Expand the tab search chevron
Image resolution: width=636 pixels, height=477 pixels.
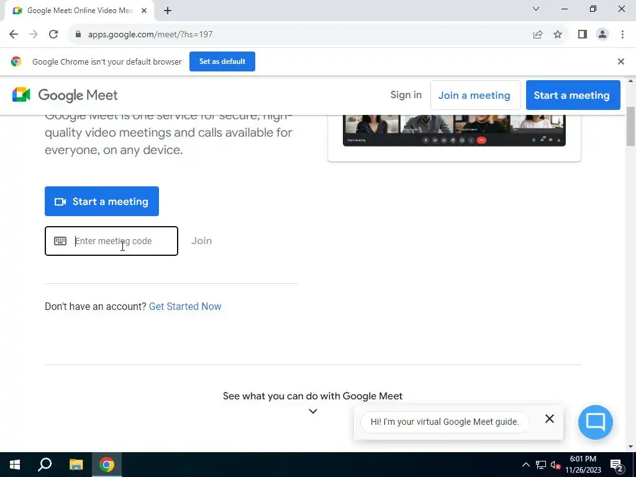point(536,9)
